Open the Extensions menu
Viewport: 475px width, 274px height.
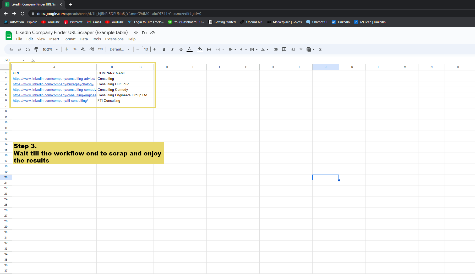[114, 39]
